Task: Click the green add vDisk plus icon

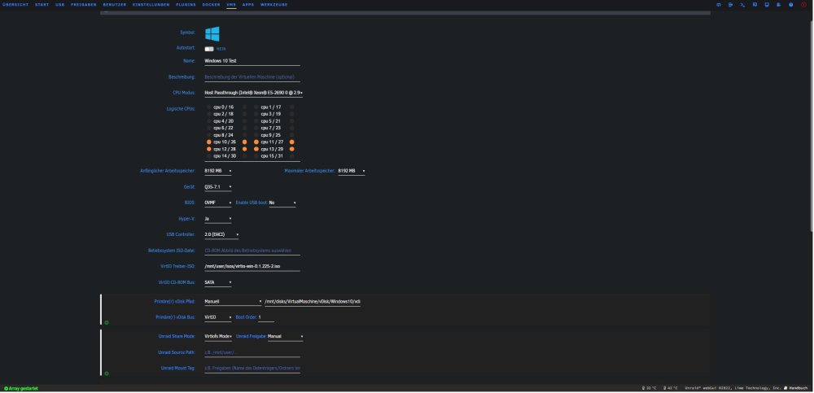Action: pos(107,322)
